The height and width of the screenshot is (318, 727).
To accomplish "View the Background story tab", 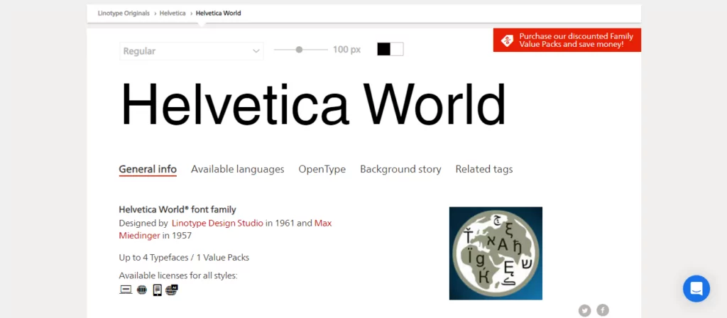I will (400, 169).
